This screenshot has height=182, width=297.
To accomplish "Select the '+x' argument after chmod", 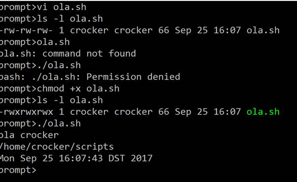I will pos(75,89).
